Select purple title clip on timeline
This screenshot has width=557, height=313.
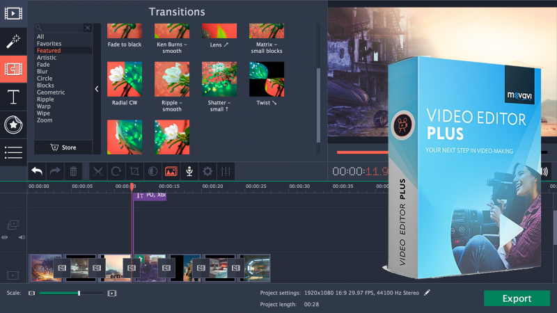pyautogui.click(x=150, y=195)
